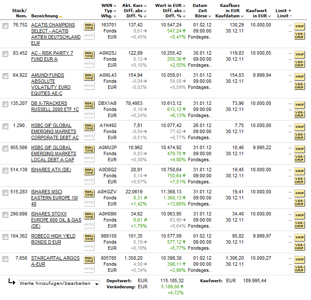Screen dimensions: 311x300
Task: Tick the checkbox for ACATIS CHAMPIONS SELECT
Action: [x=5, y=26]
